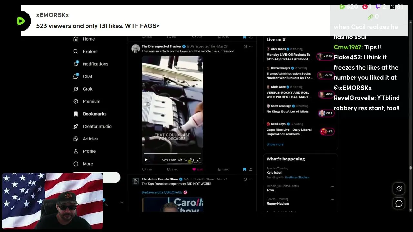Open the @BillOReilly mention link
Viewport: 413px width, 232px height.
pyautogui.click(x=173, y=192)
